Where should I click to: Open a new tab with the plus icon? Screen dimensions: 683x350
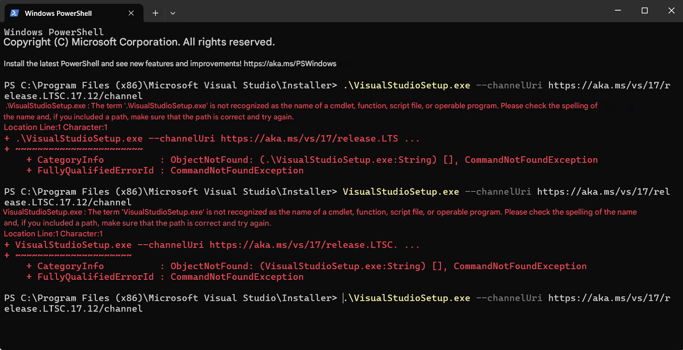[155, 12]
